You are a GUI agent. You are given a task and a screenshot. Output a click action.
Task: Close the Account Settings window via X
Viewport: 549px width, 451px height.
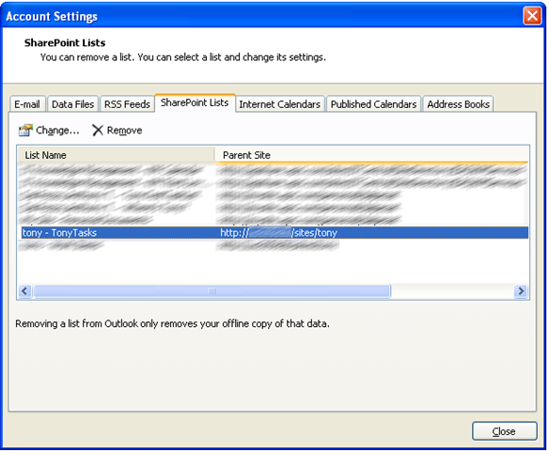click(x=532, y=16)
